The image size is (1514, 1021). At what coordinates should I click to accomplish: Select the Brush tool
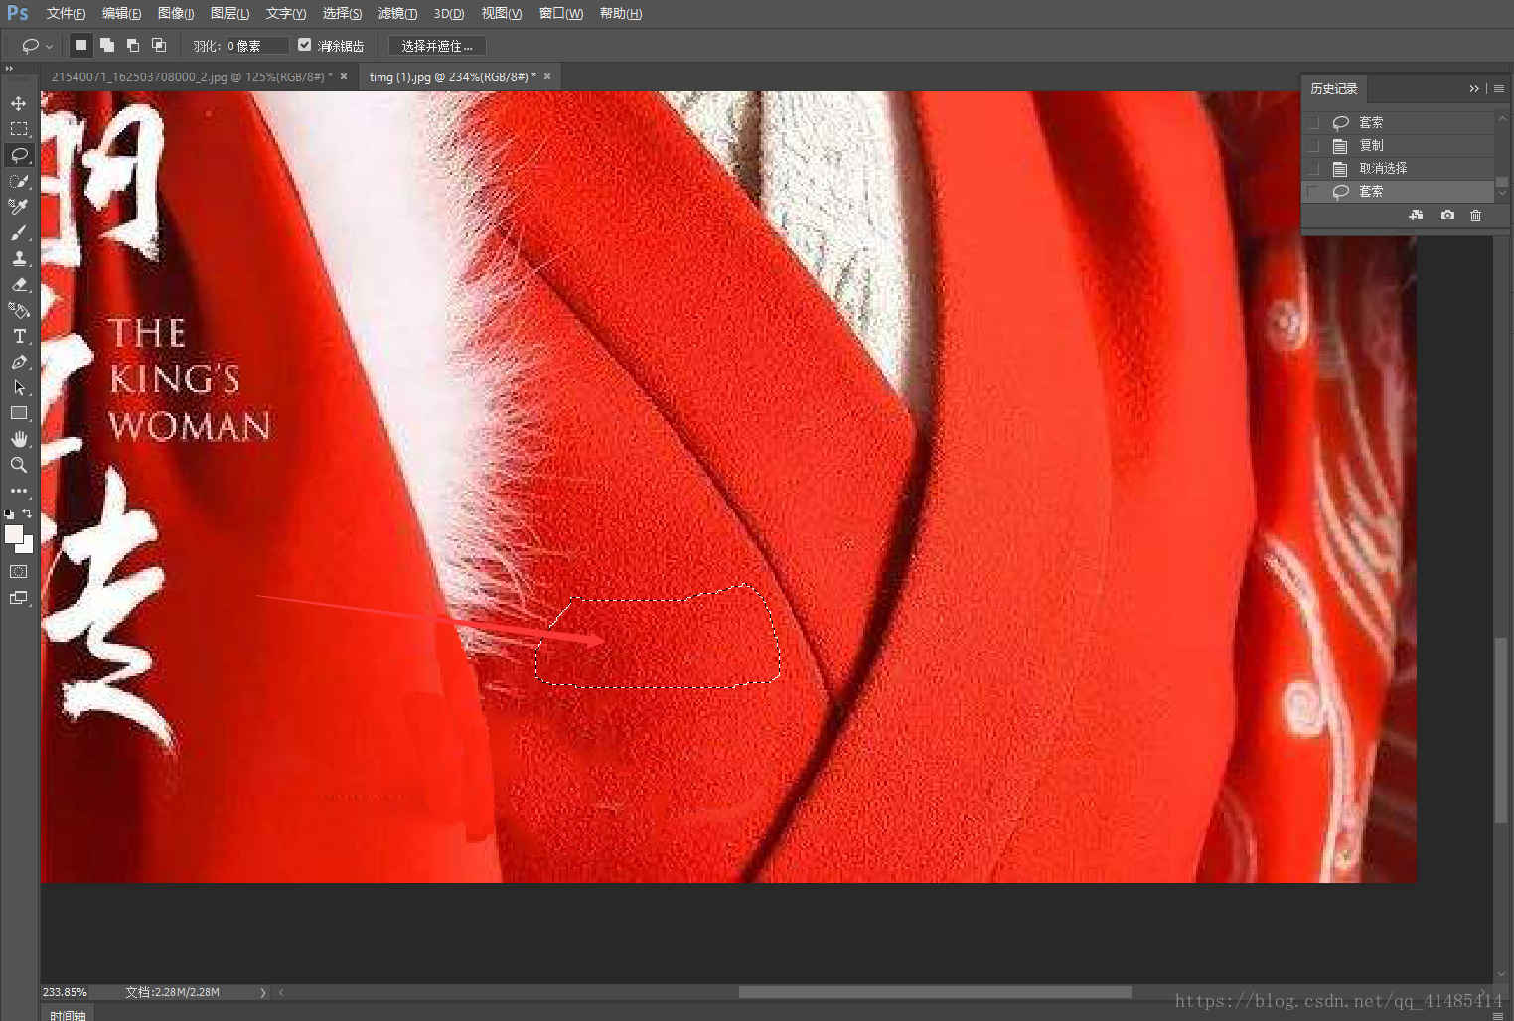pos(19,232)
